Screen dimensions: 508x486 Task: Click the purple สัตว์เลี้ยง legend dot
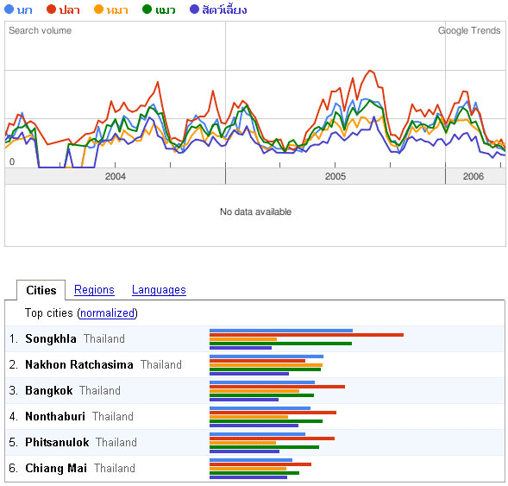pos(194,9)
